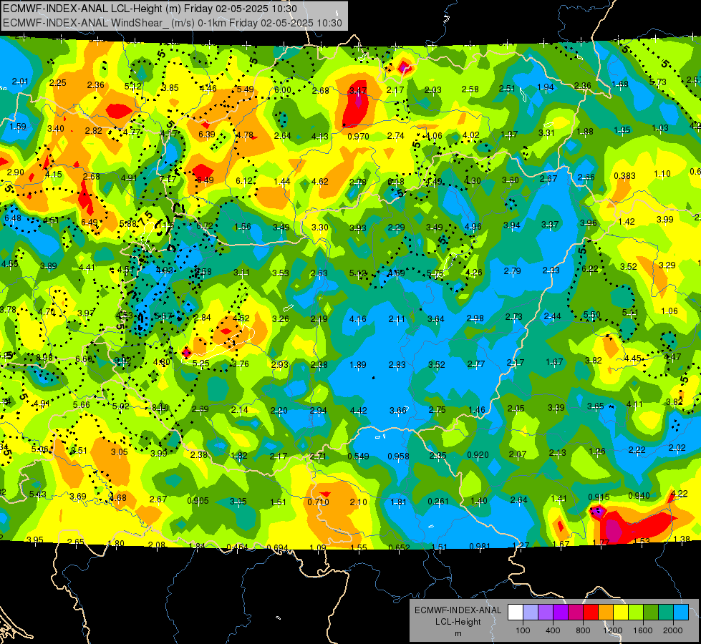Click the legend unit label "m"
The width and height of the screenshot is (701, 644).
tap(458, 633)
